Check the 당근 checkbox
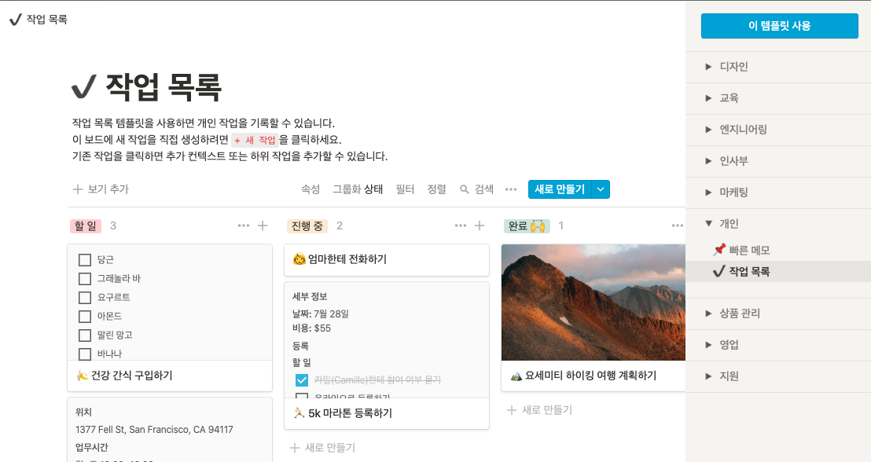 [x=84, y=260]
